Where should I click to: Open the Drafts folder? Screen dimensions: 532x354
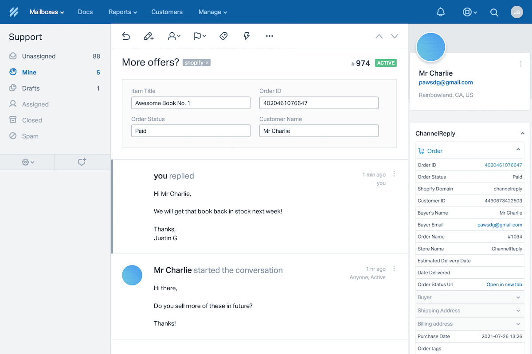[x=55, y=88]
